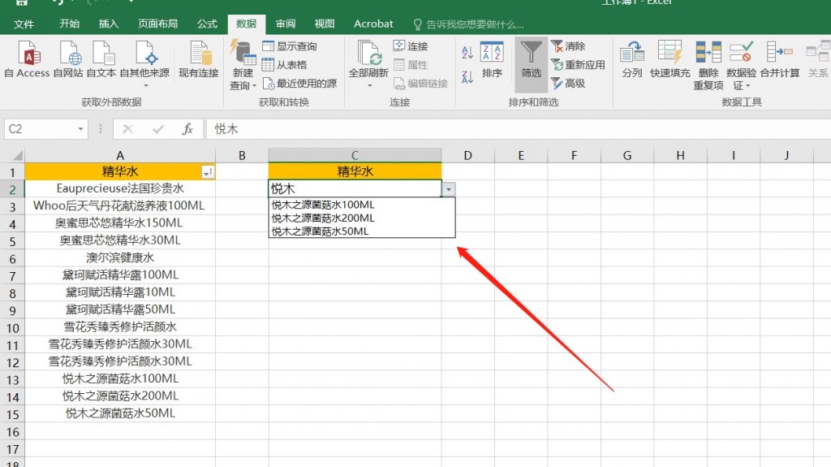The height and width of the screenshot is (467, 831).
Task: Click the formula bar containing 悦木
Action: pyautogui.click(x=519, y=129)
